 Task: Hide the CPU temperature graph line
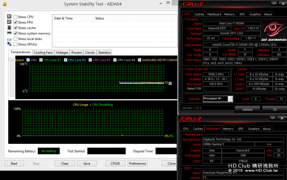[28, 60]
